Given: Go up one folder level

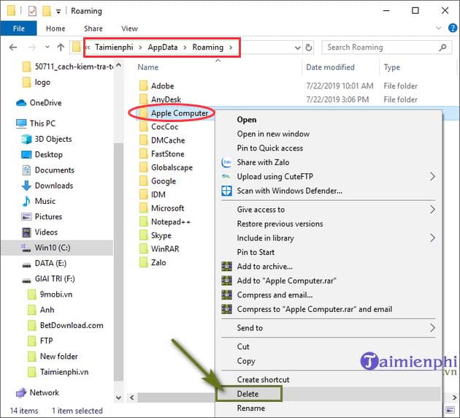Looking at the screenshot, I should tap(61, 47).
